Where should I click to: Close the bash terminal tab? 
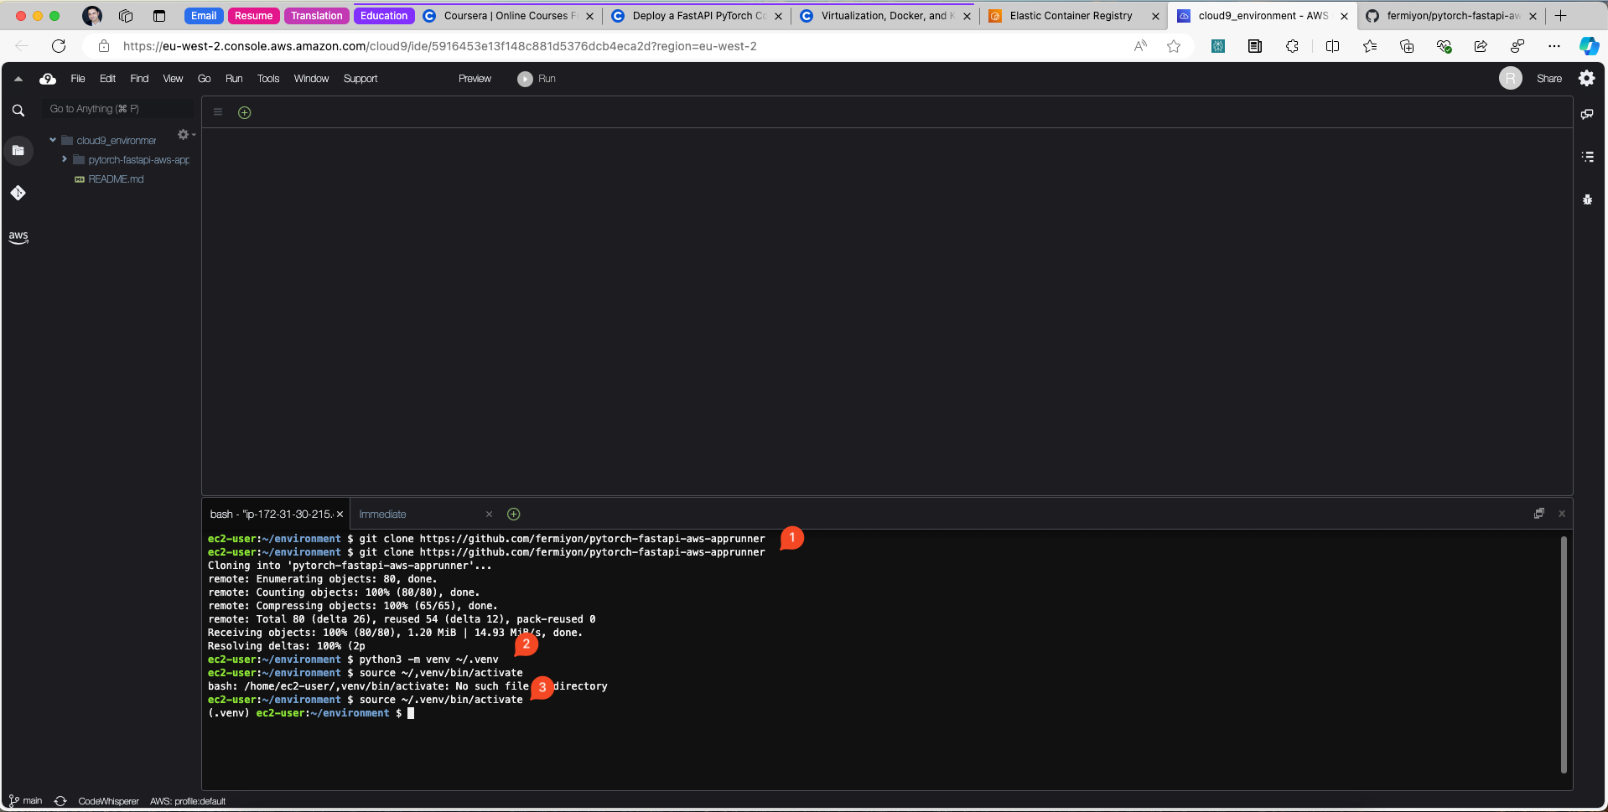(340, 515)
